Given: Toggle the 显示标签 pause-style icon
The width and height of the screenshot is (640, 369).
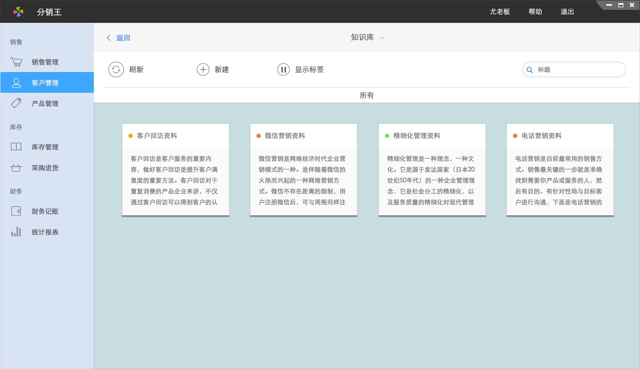Looking at the screenshot, I should point(283,69).
